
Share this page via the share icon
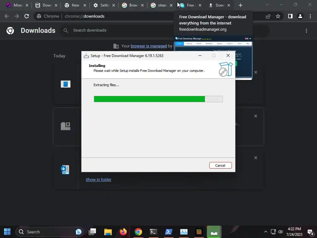(x=268, y=16)
